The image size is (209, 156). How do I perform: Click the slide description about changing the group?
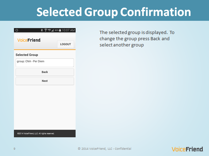coord(137,38)
